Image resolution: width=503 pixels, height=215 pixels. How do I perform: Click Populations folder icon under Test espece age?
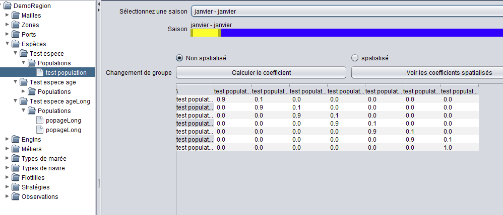pos(32,92)
